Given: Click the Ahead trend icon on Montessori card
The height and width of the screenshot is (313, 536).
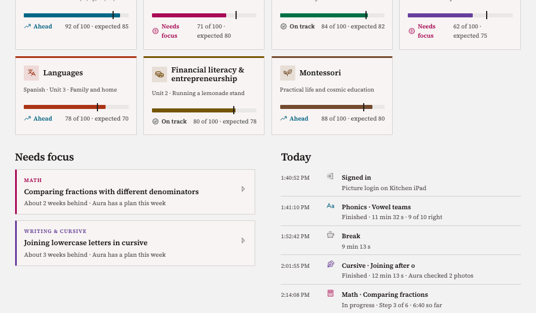Looking at the screenshot, I should point(284,119).
